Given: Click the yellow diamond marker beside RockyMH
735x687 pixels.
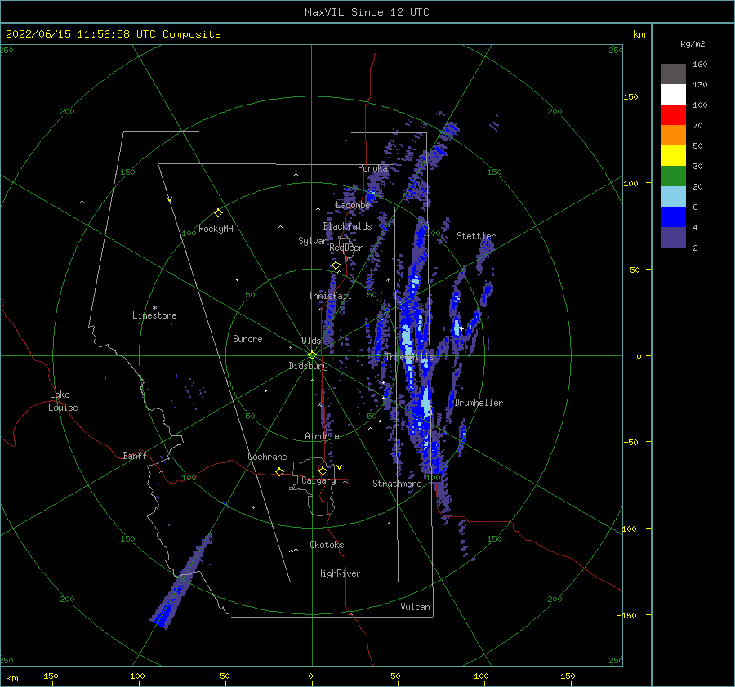Looking at the screenshot, I should point(218,213).
